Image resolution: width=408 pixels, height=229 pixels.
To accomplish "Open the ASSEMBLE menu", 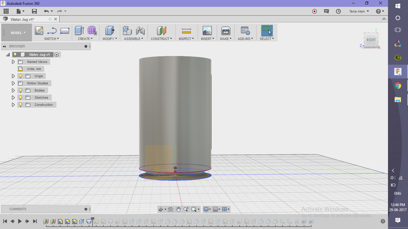I will point(134,39).
